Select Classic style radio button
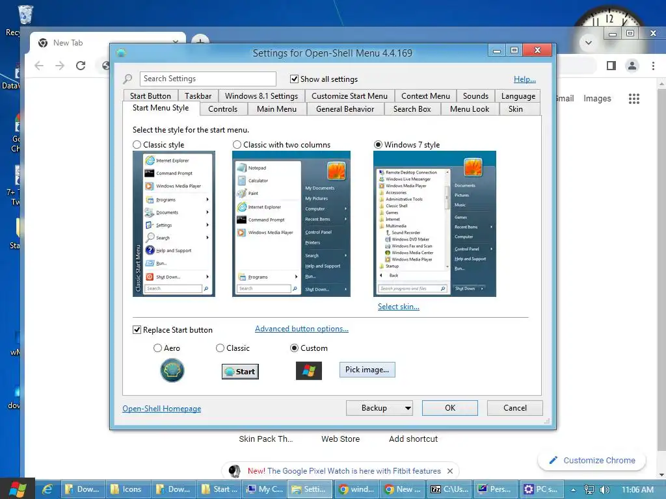The width and height of the screenshot is (666, 499). click(137, 145)
